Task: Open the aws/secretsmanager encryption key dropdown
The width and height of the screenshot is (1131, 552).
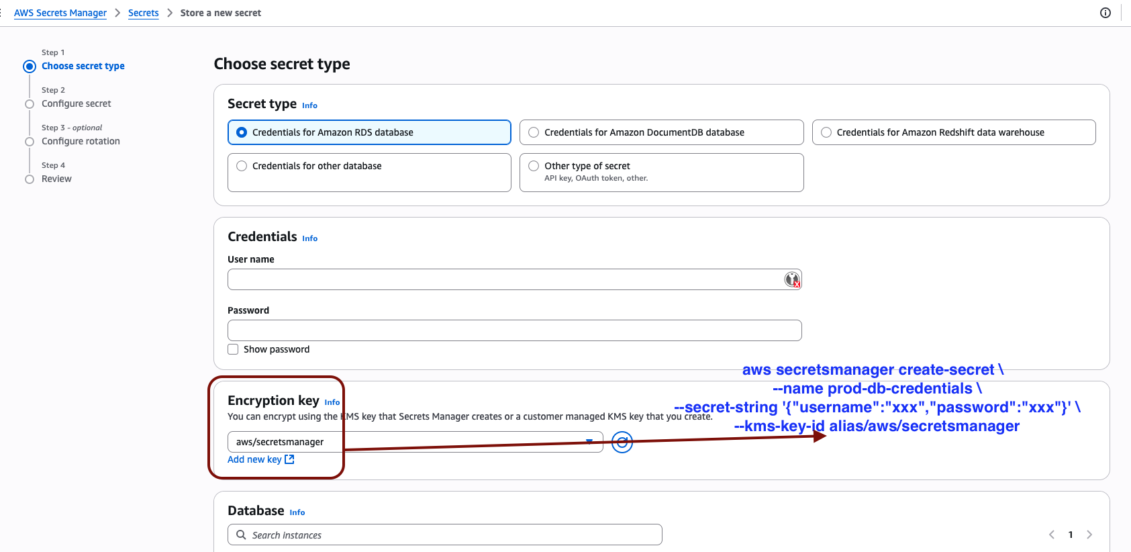Action: [x=415, y=442]
